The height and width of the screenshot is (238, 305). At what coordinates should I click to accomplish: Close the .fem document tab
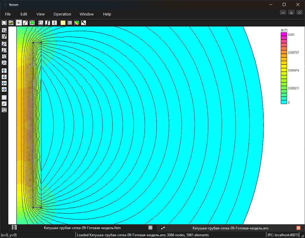click(x=150, y=228)
